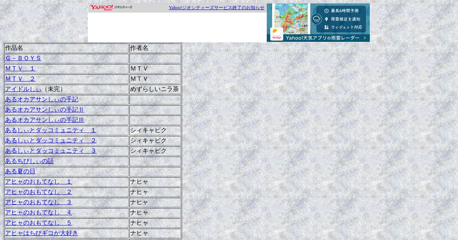Click the 最長6時間予測 text in the ad

[345, 11]
